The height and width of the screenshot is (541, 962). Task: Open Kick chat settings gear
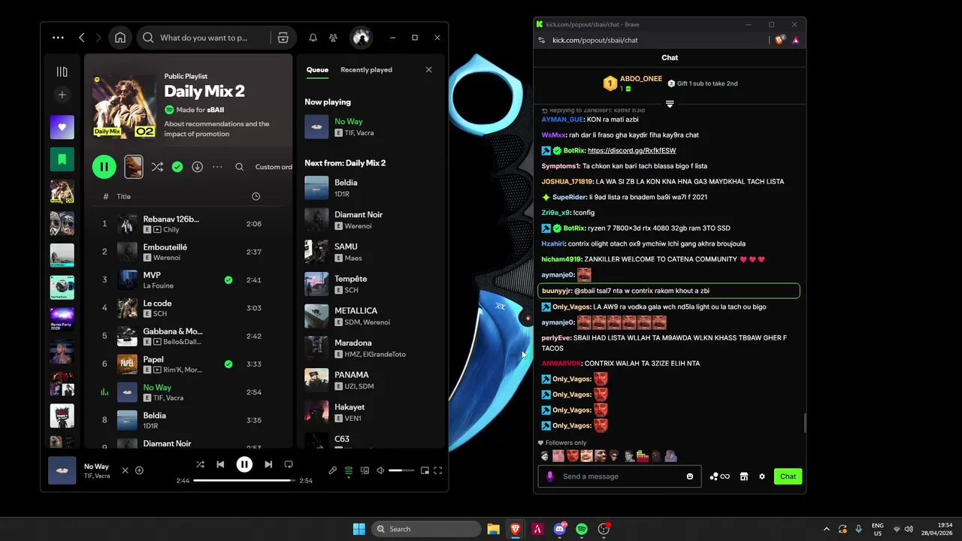[762, 476]
